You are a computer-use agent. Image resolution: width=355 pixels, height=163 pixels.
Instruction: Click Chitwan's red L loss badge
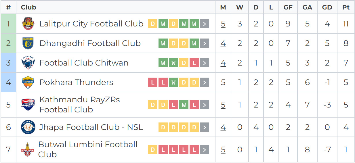pos(194,63)
